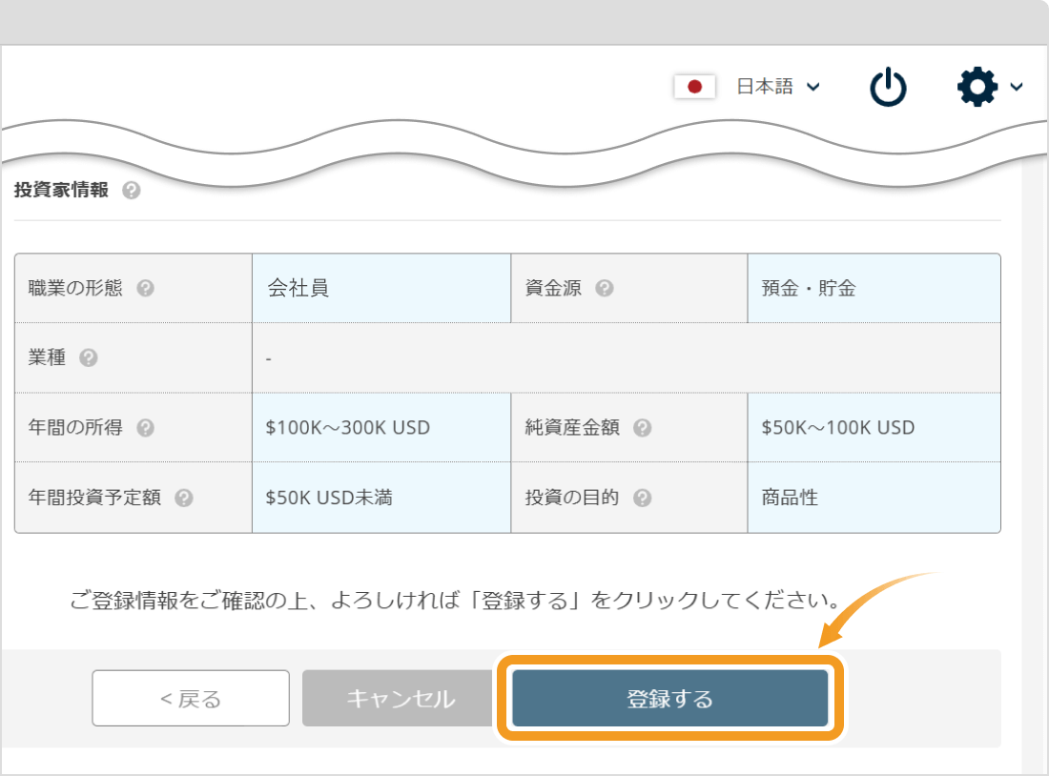The height and width of the screenshot is (776, 1049).
Task: Click help icon beside 年間の所得
Action: click(145, 428)
